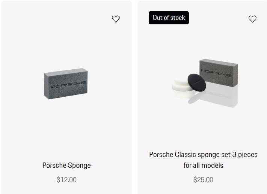Click PORSCHE lettering on the single sponge

coord(68,84)
